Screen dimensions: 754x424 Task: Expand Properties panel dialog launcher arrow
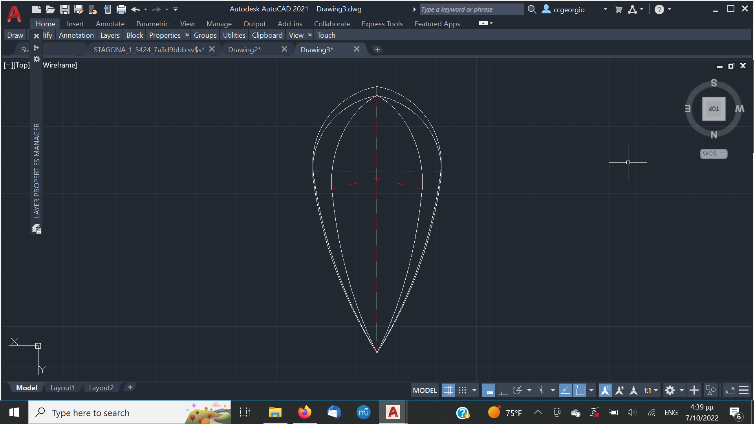[187, 35]
